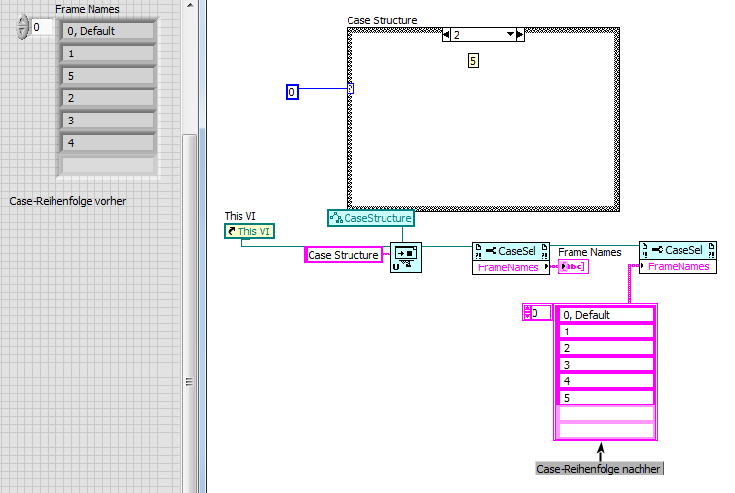Select the CaseStructure class specifier constant
This screenshot has height=493, width=735.
click(x=371, y=218)
